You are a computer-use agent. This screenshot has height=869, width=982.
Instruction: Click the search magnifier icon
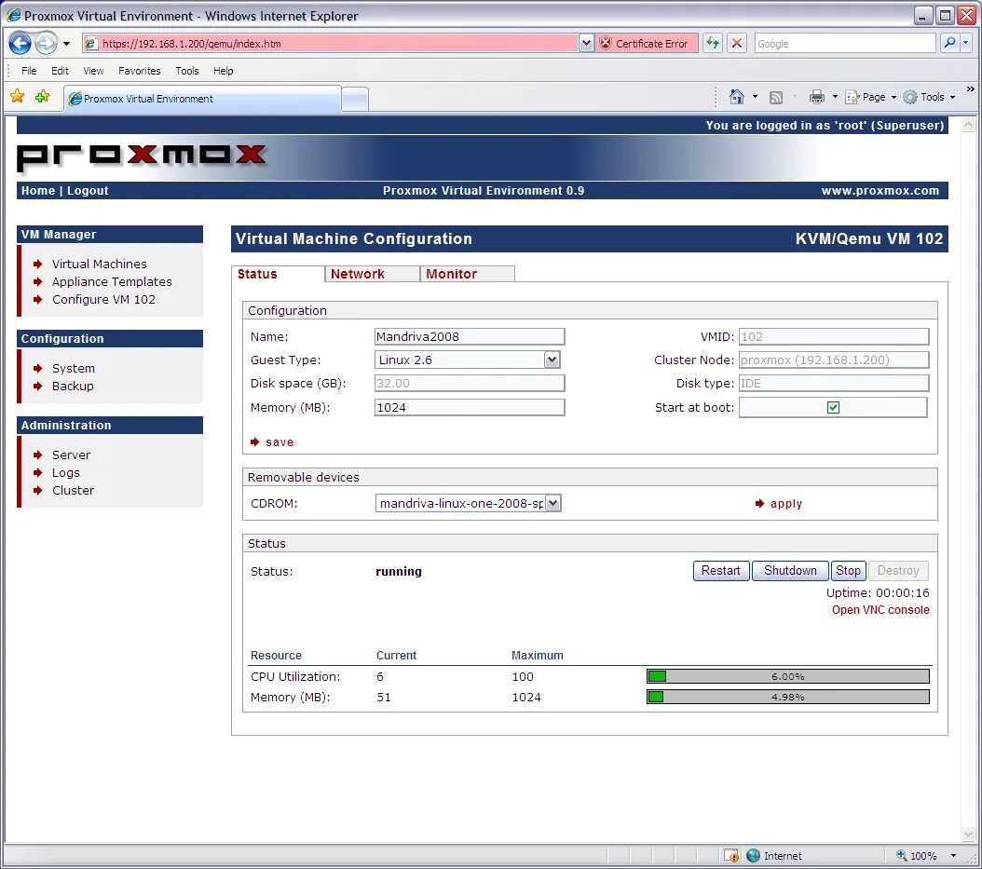click(949, 43)
